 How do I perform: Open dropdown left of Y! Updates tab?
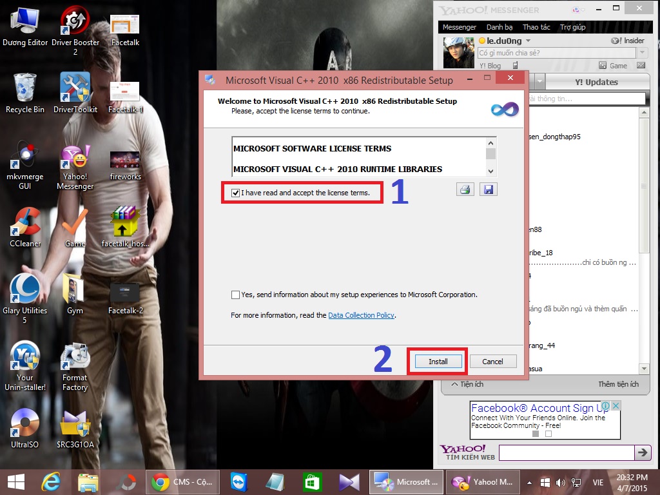coord(540,82)
